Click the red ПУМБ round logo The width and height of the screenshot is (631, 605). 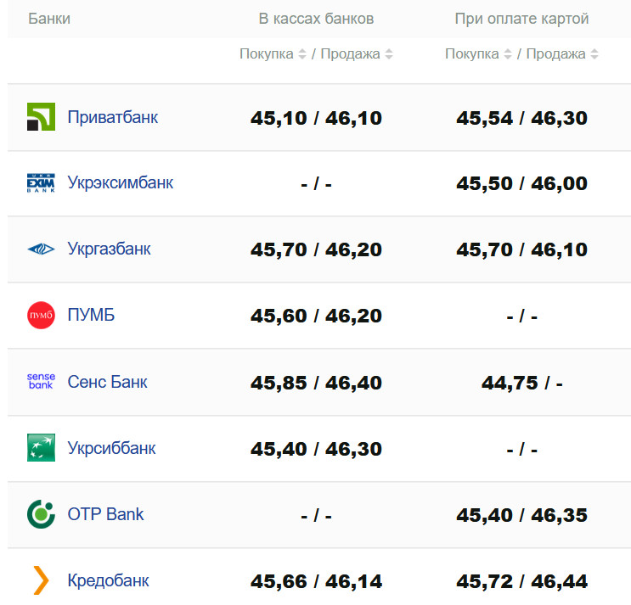(x=41, y=316)
